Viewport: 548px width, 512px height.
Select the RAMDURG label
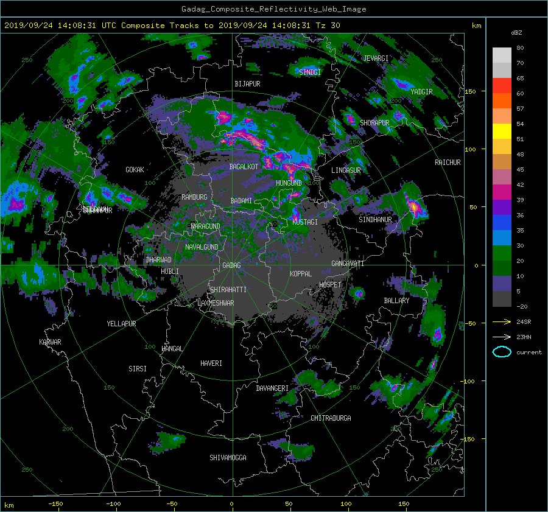[194, 197]
